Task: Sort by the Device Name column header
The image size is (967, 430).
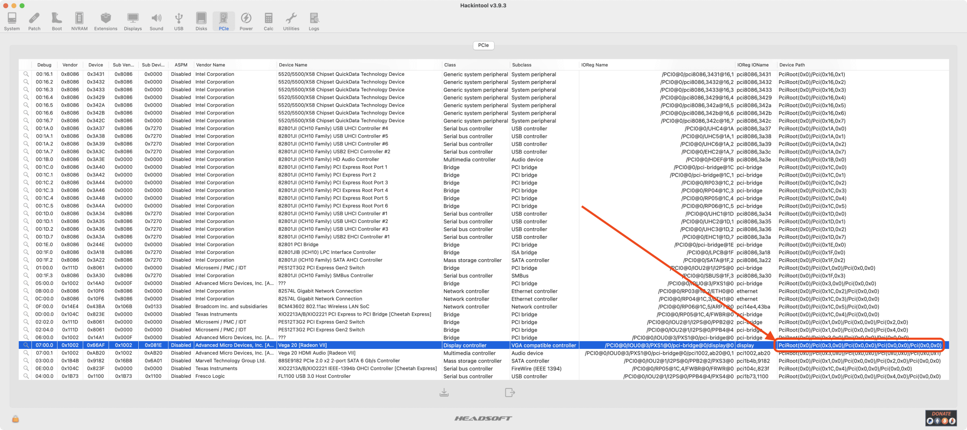Action: [x=359, y=65]
